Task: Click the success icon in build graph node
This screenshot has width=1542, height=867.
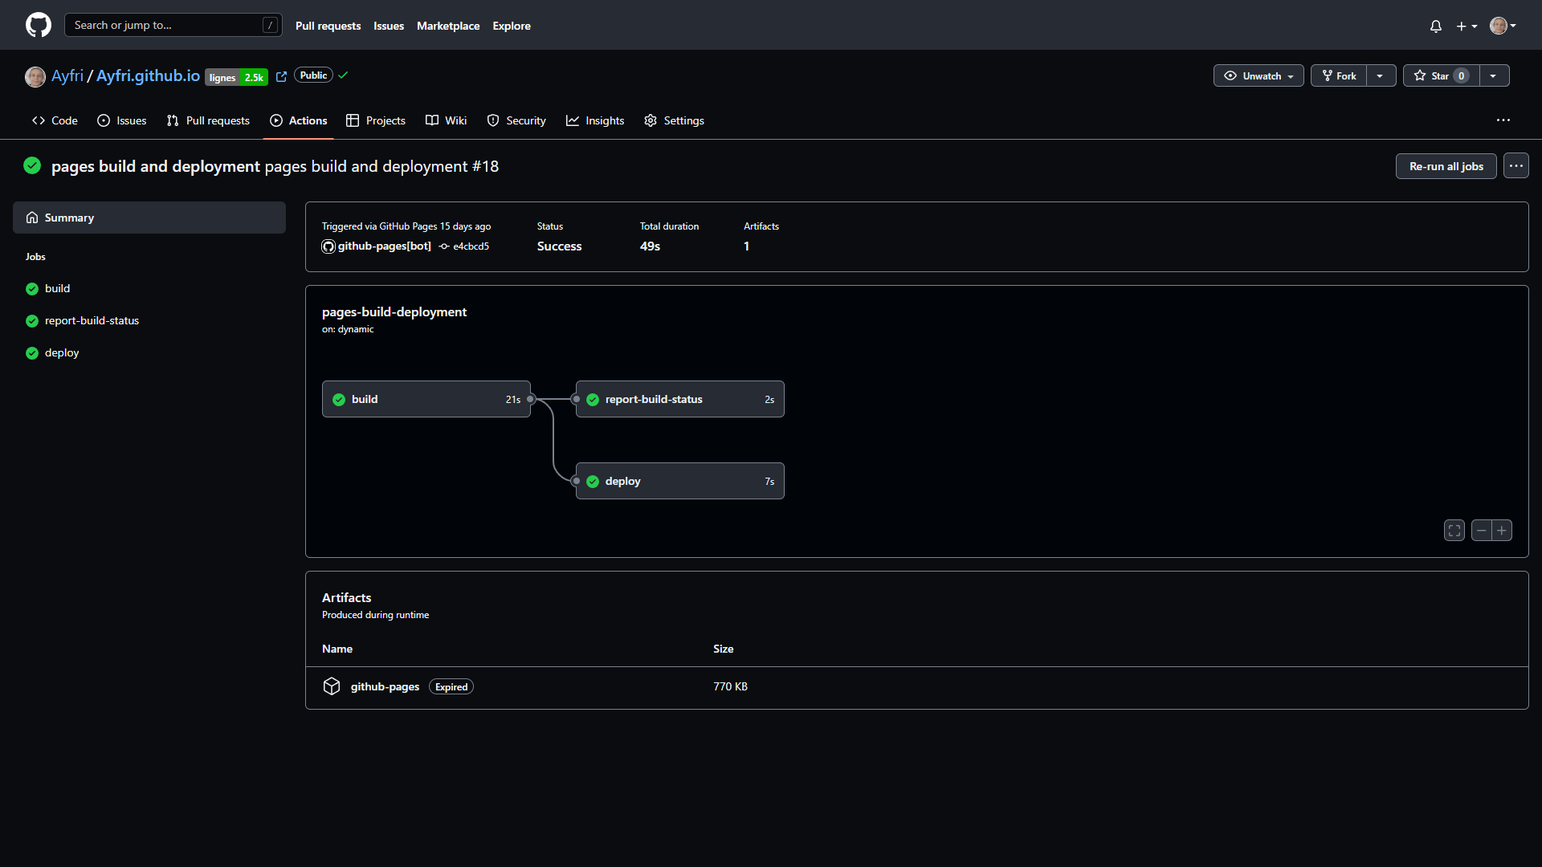Action: 339,400
